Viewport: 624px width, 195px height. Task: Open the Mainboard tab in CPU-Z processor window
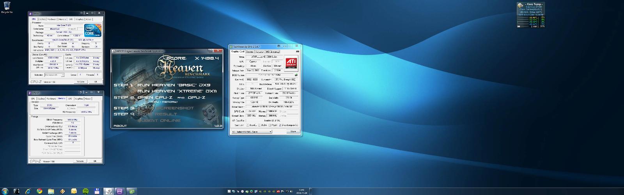[52, 19]
